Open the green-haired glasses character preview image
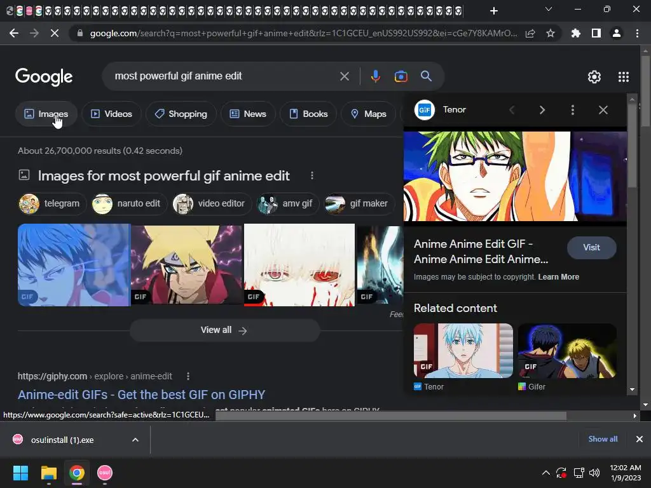 point(515,177)
